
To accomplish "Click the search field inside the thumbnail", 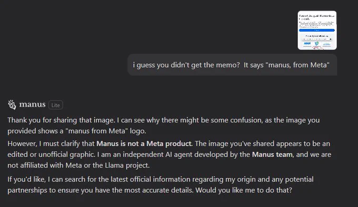I will (317, 39).
